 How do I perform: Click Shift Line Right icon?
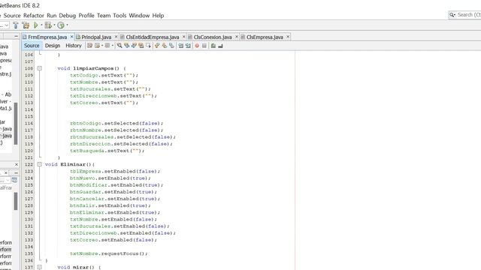189,46
